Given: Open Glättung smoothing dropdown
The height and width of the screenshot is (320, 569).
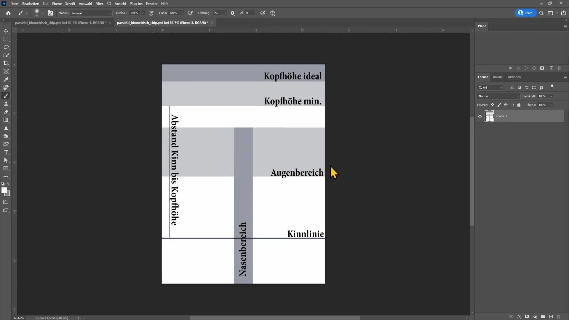Looking at the screenshot, I should point(225,13).
